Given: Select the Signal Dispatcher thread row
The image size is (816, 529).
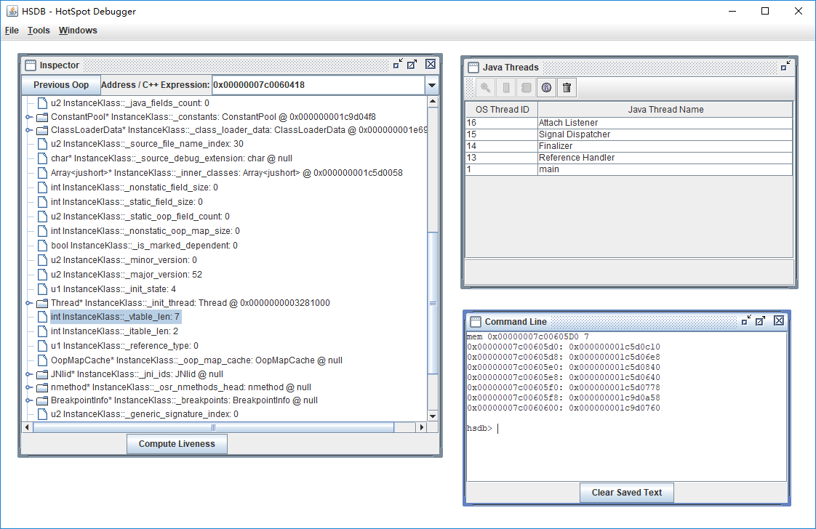Looking at the screenshot, I should (628, 134).
